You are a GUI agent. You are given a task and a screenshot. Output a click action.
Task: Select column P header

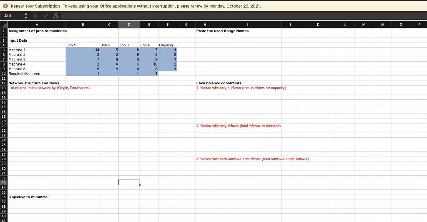tap(419, 25)
